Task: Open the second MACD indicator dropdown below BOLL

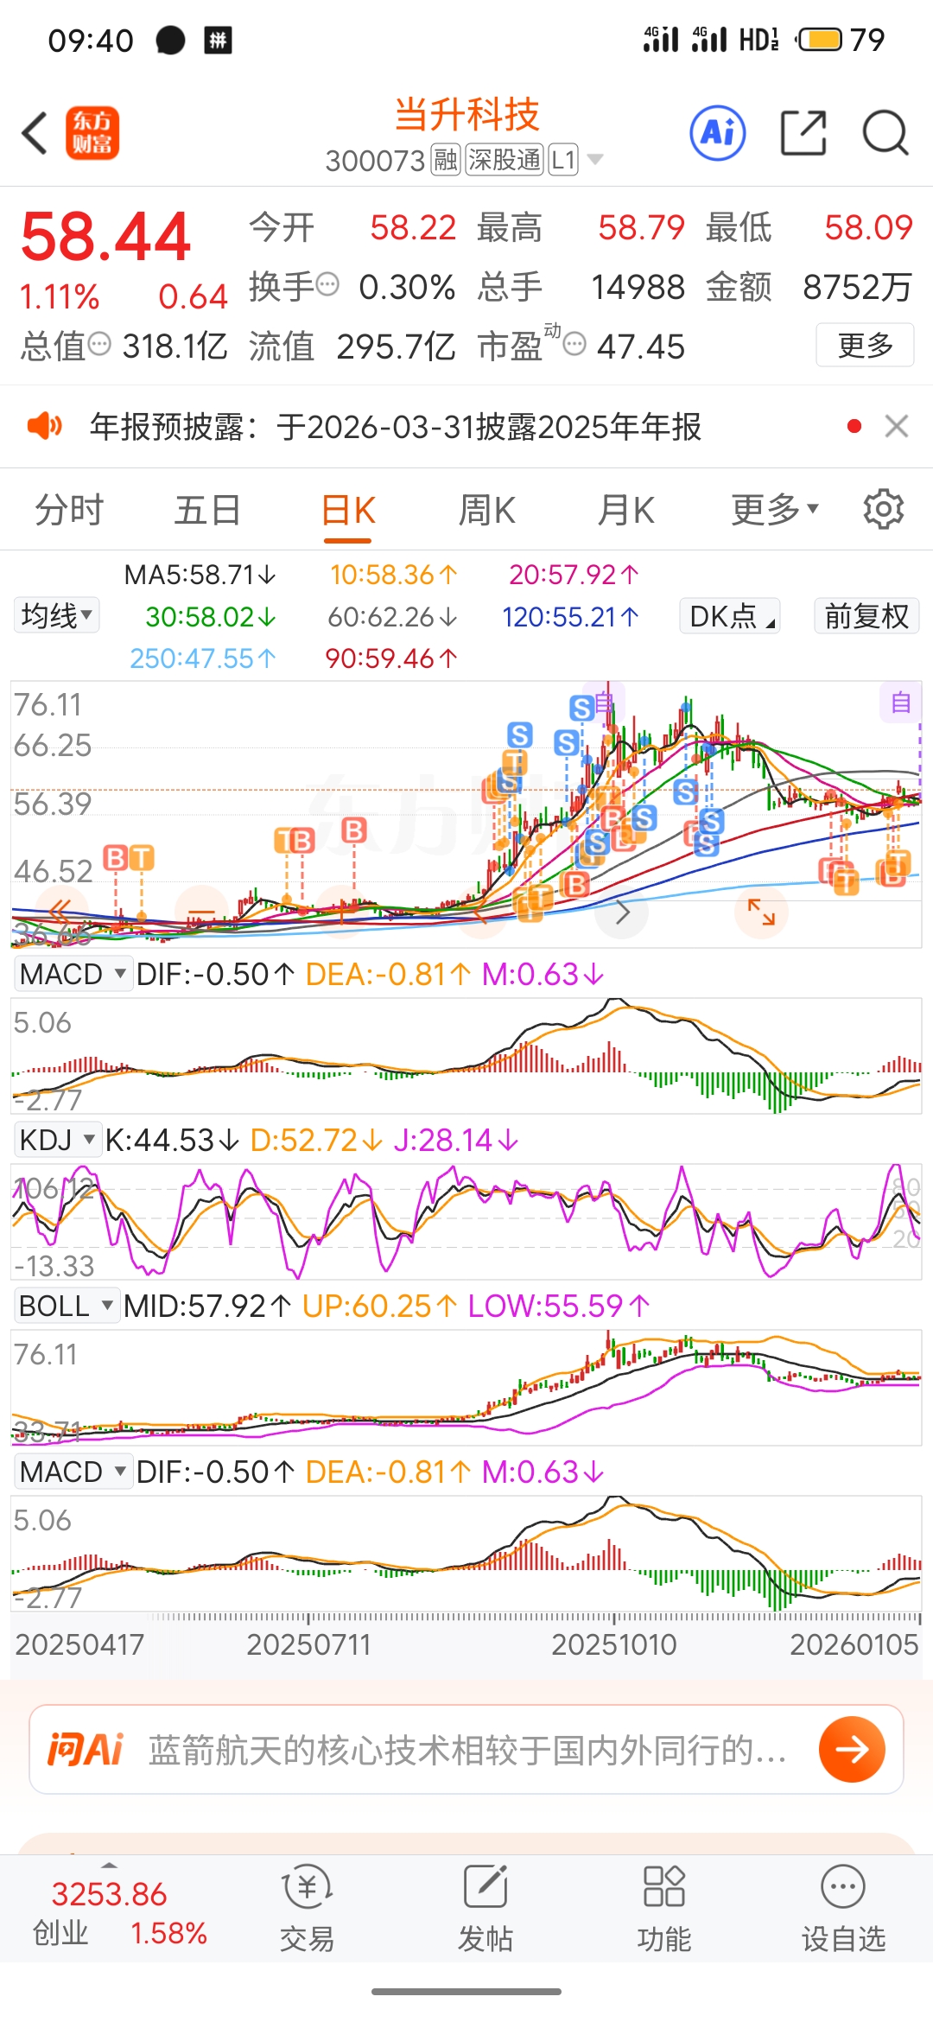Action: click(73, 1472)
